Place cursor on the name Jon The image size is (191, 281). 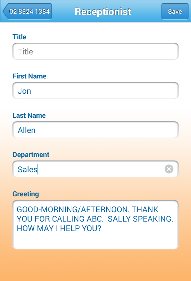coord(24,91)
